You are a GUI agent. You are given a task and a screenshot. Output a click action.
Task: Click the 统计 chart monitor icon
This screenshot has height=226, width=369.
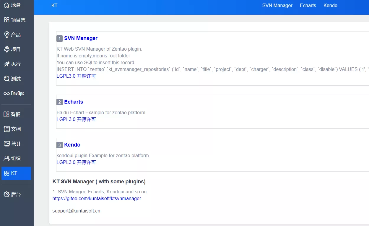pos(6,144)
